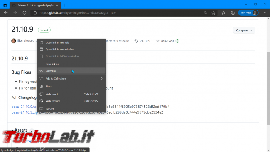Viewport: 270px width, 152px height.
Task: Open the besu-21.10.9.zip download link
Action: point(25,112)
